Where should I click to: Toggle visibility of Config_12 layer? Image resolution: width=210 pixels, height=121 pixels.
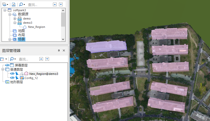[x=12, y=78]
